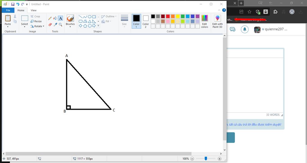The image size is (307, 163).
Task: Click Resize in the Image group
Action: point(36,21)
